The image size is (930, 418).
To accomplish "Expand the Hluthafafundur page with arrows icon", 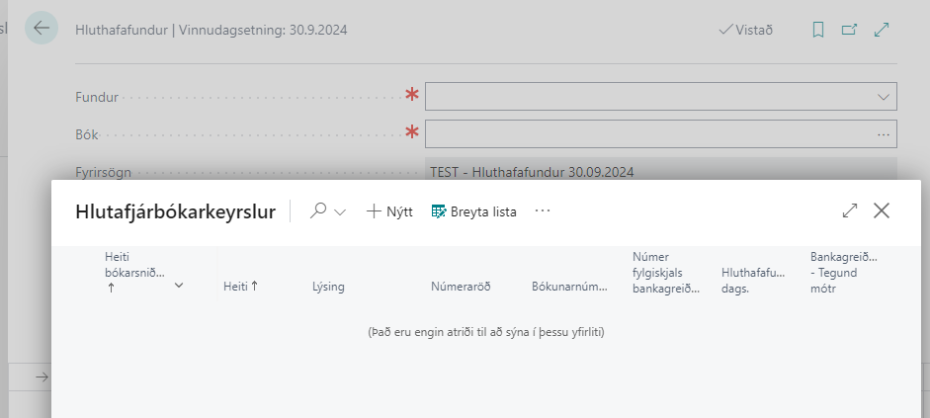I will pyautogui.click(x=883, y=30).
